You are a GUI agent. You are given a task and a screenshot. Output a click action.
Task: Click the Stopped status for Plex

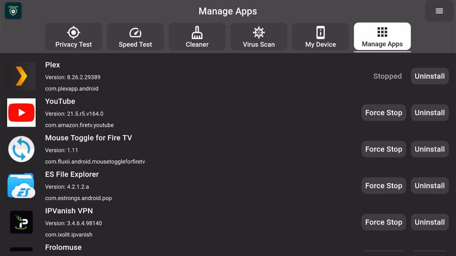coord(387,76)
